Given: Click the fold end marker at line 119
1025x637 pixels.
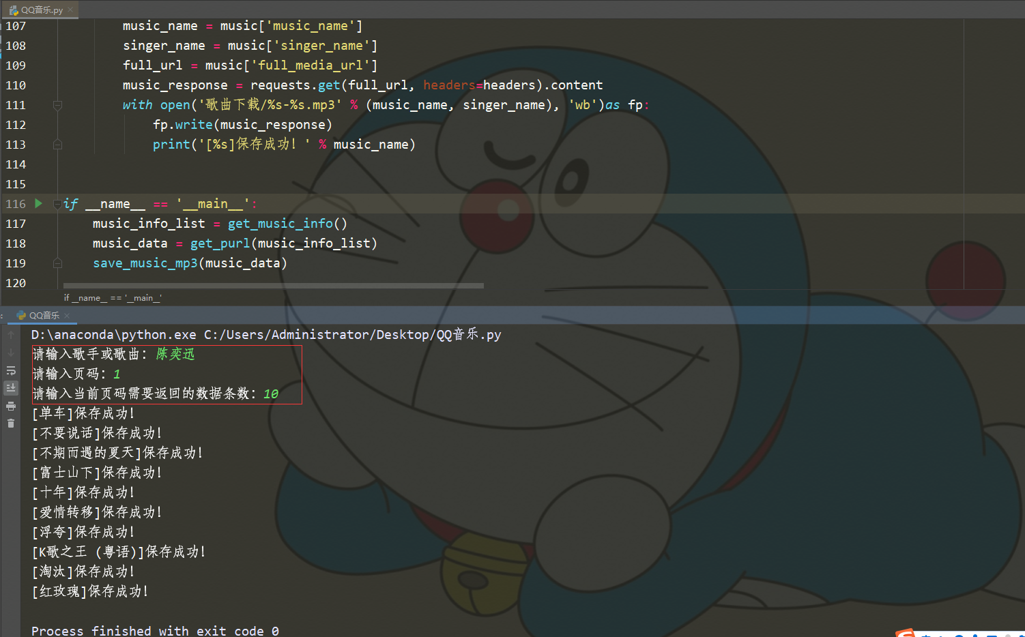Looking at the screenshot, I should pyautogui.click(x=57, y=263).
